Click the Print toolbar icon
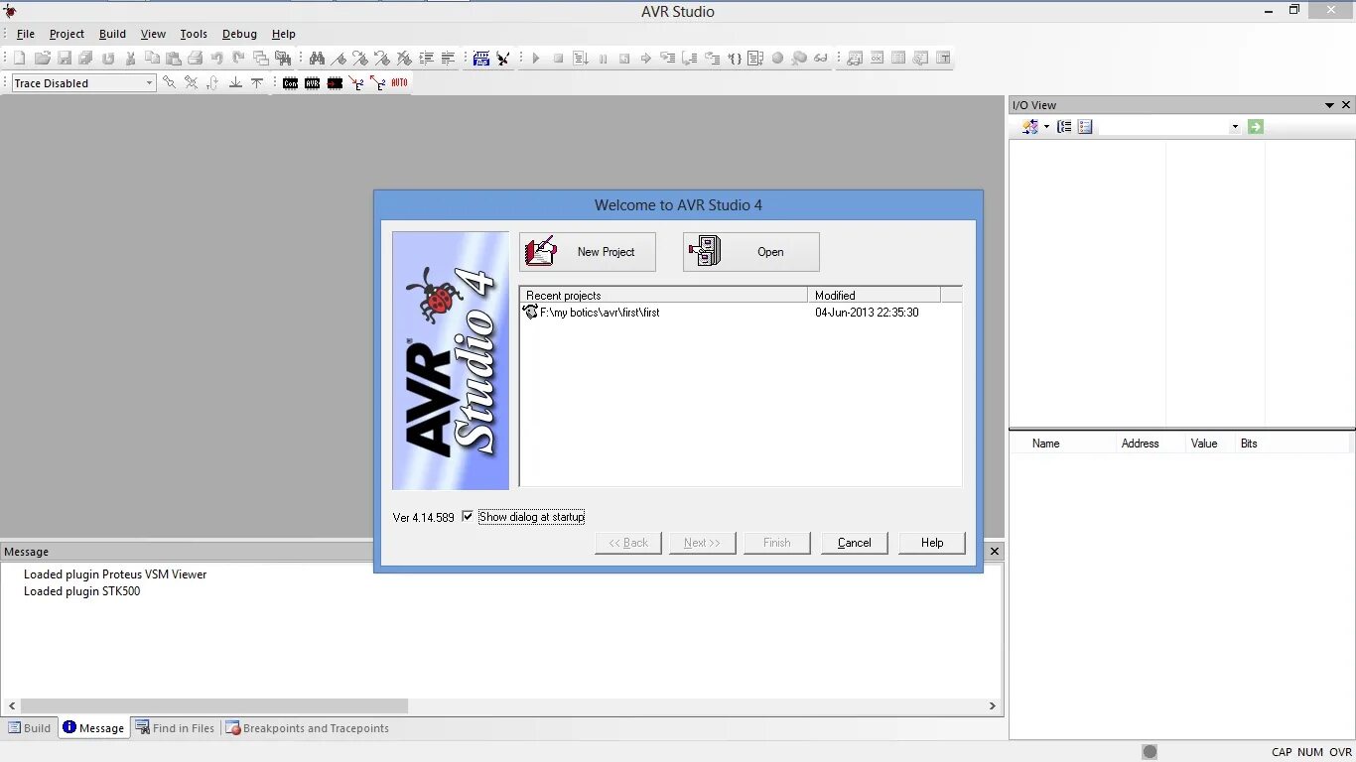Image resolution: width=1356 pixels, height=762 pixels. tap(196, 59)
